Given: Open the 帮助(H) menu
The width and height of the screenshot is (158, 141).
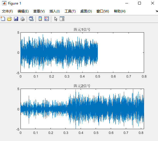Looking at the screenshot, I should click(120, 11).
